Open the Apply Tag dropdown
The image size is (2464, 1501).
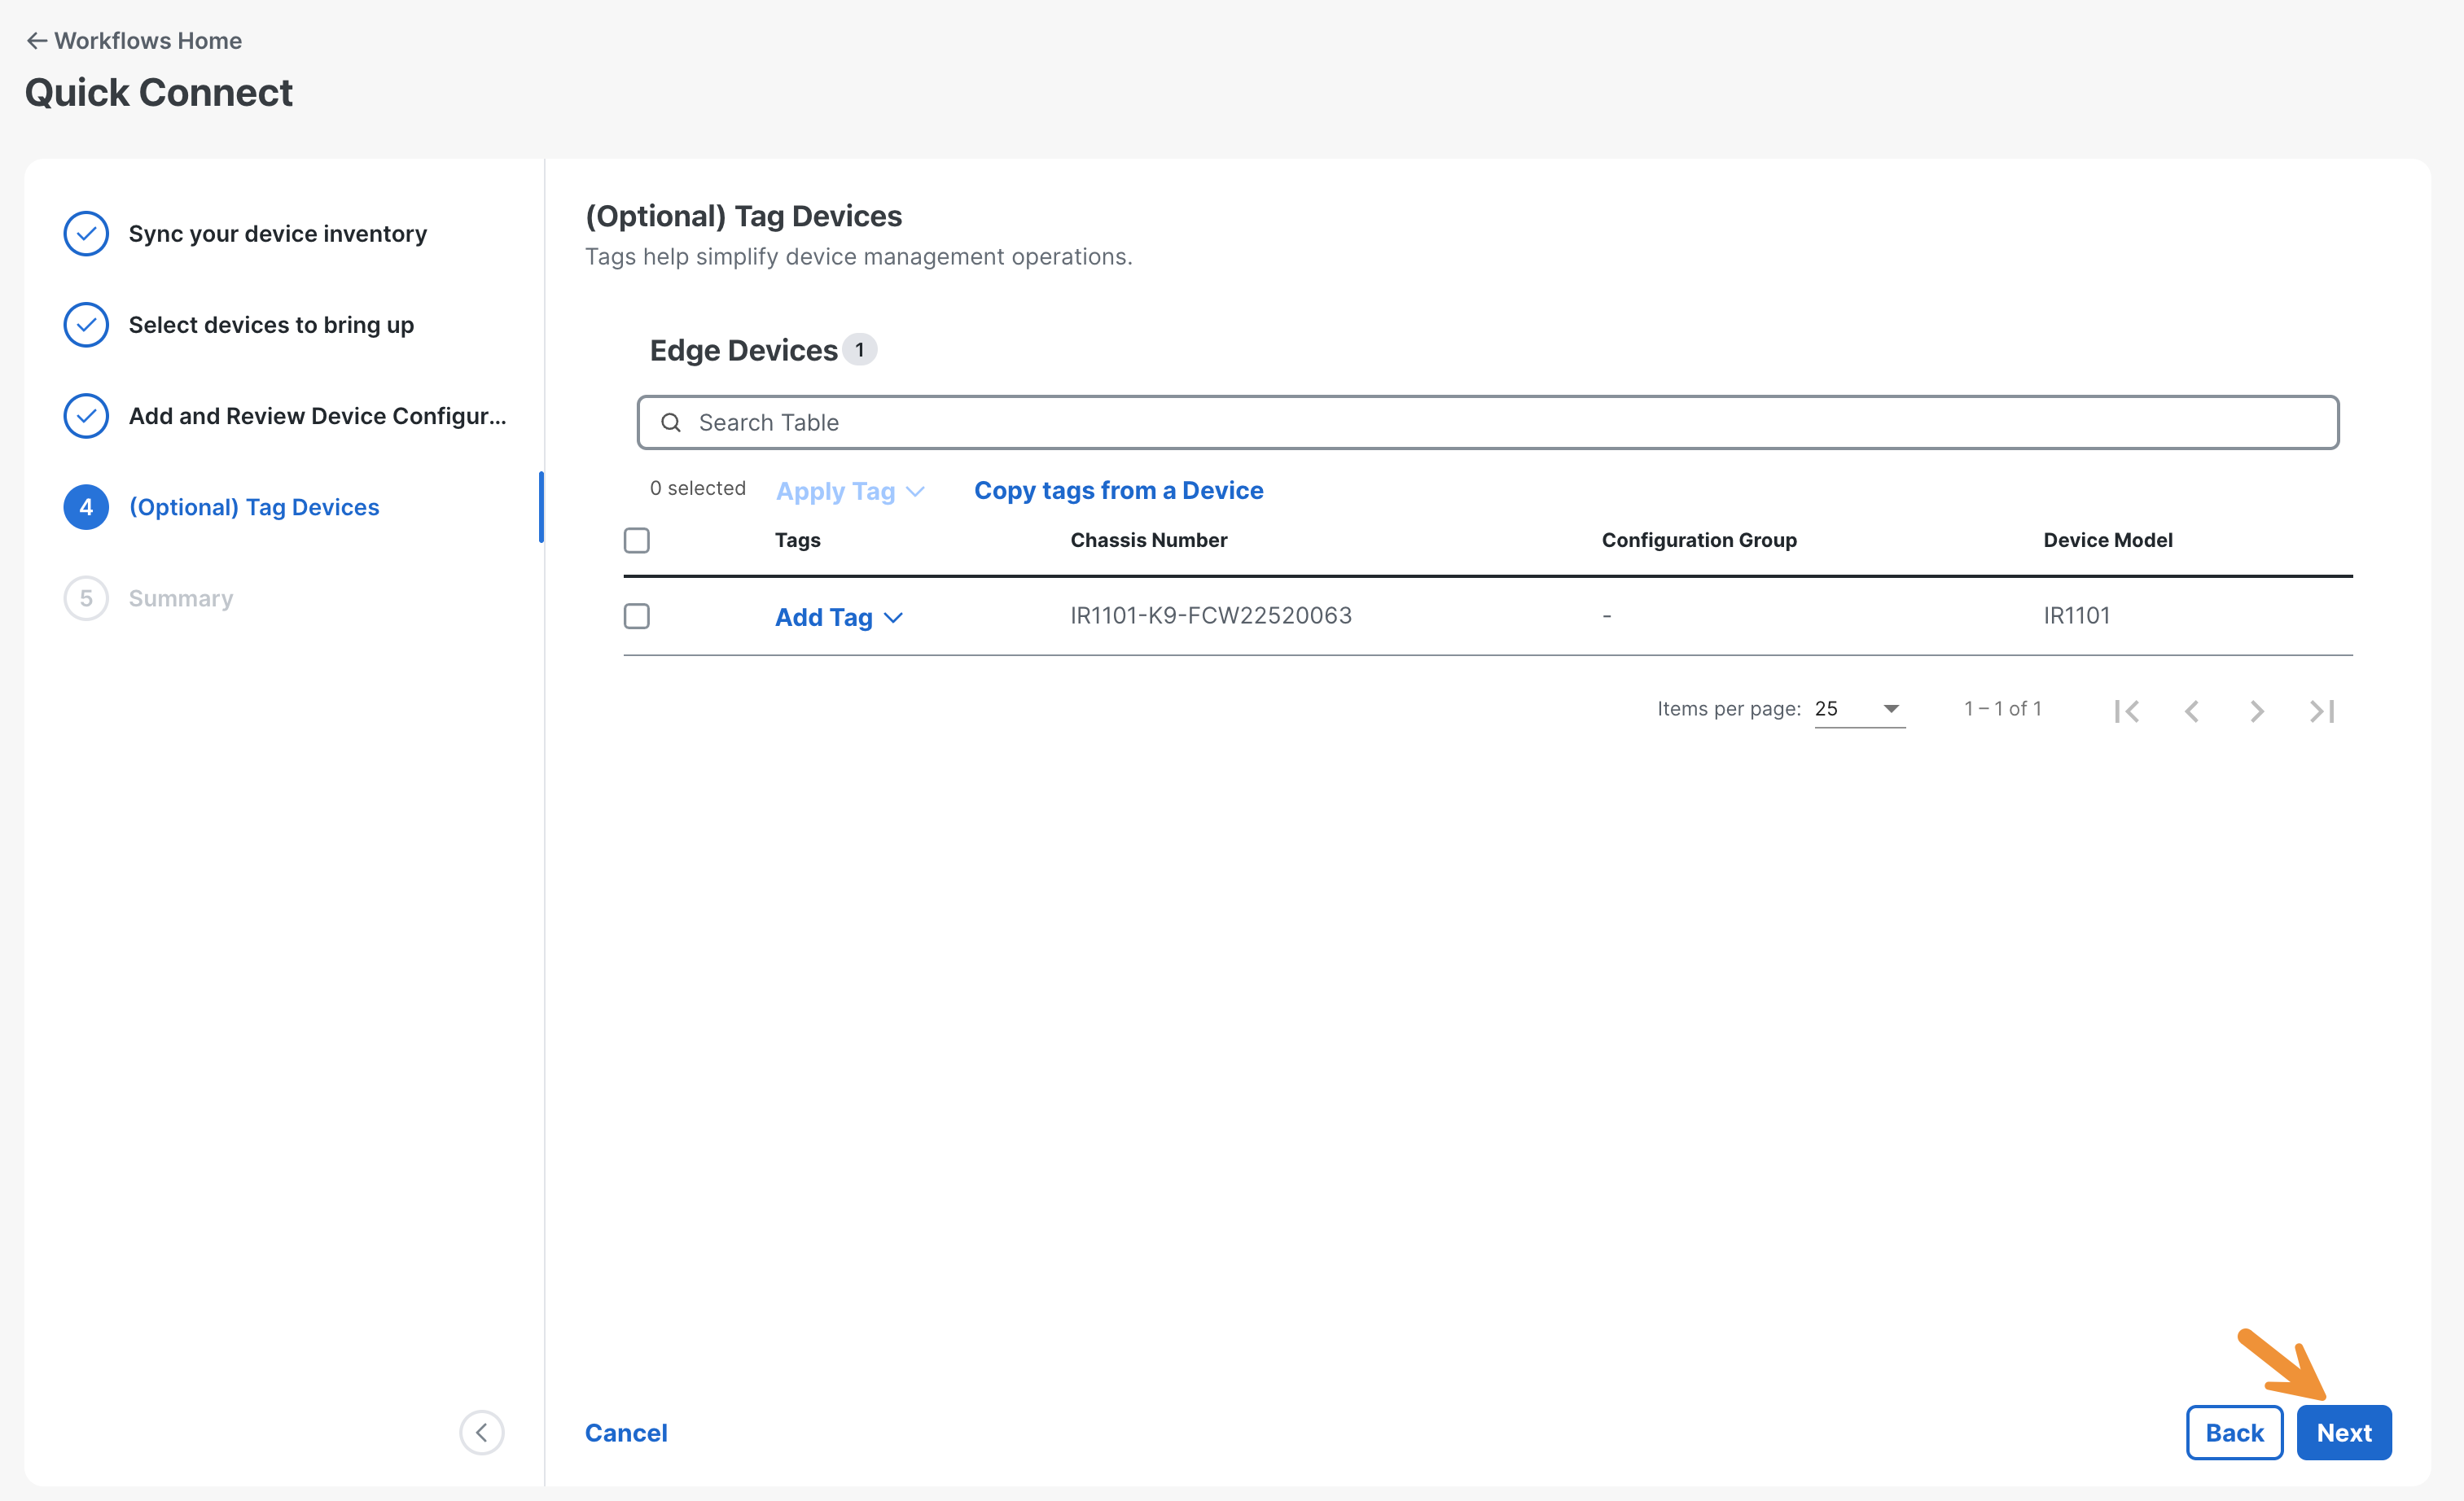click(x=850, y=491)
